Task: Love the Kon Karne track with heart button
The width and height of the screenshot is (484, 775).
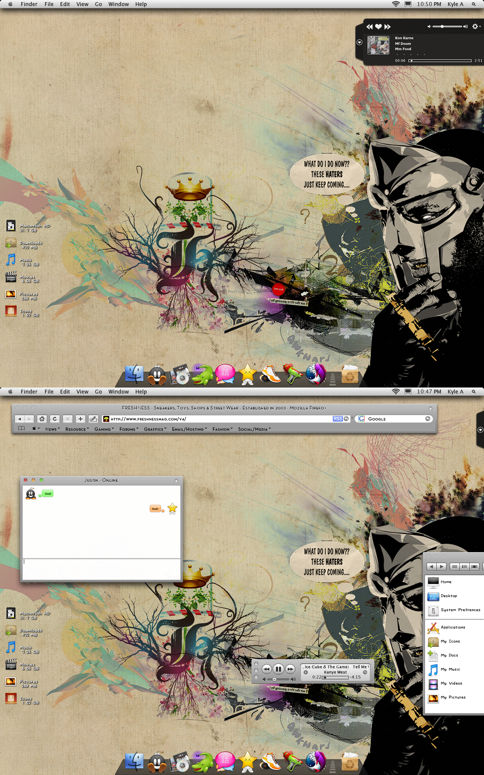Action: (379, 27)
